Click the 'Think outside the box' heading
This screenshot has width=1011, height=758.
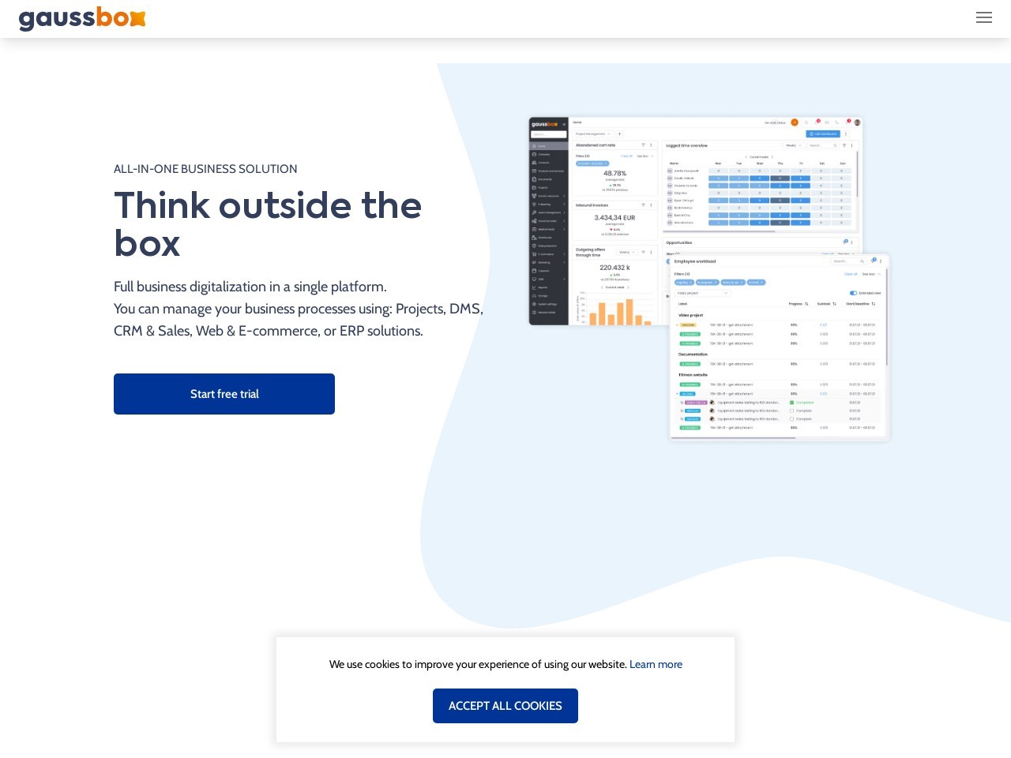[x=268, y=224]
